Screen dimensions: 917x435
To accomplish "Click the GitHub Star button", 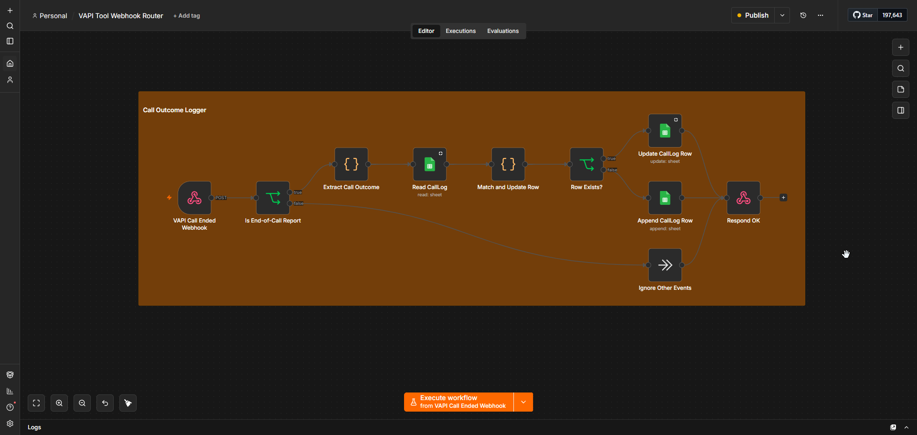I will click(x=863, y=15).
